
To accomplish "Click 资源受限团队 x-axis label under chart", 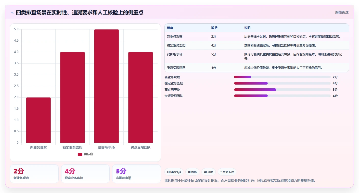I will click(x=140, y=147).
